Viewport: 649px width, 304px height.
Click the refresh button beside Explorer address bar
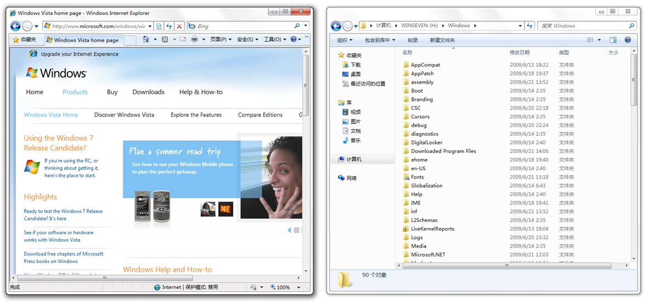tap(530, 26)
